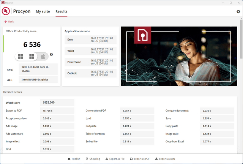Viewport: 243px width, 164px height.
Task: Click Cut paste value 0.221 s
Action: coord(137,126)
